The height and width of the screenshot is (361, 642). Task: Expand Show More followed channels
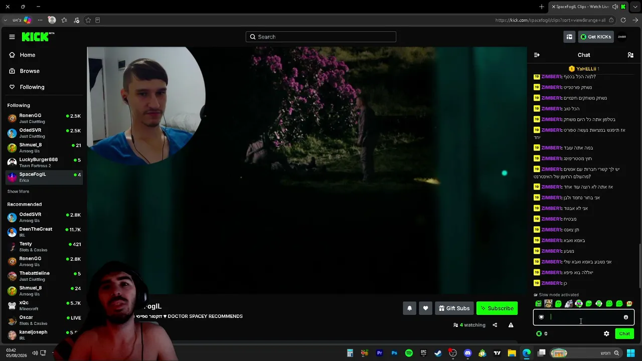(x=18, y=192)
